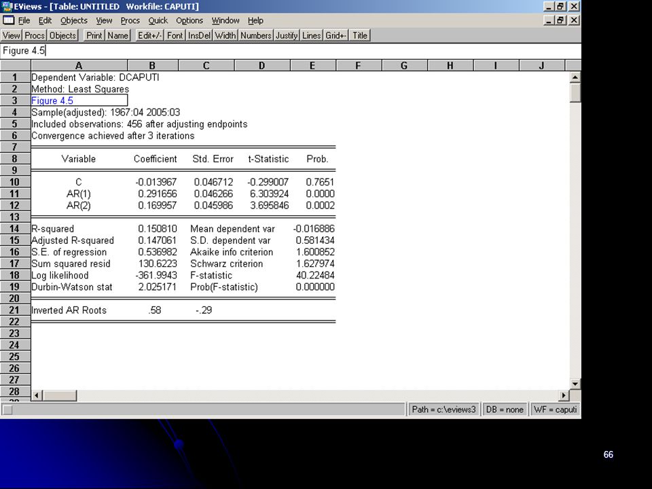652x489 pixels.
Task: Open the Quick menu
Action: (x=158, y=20)
